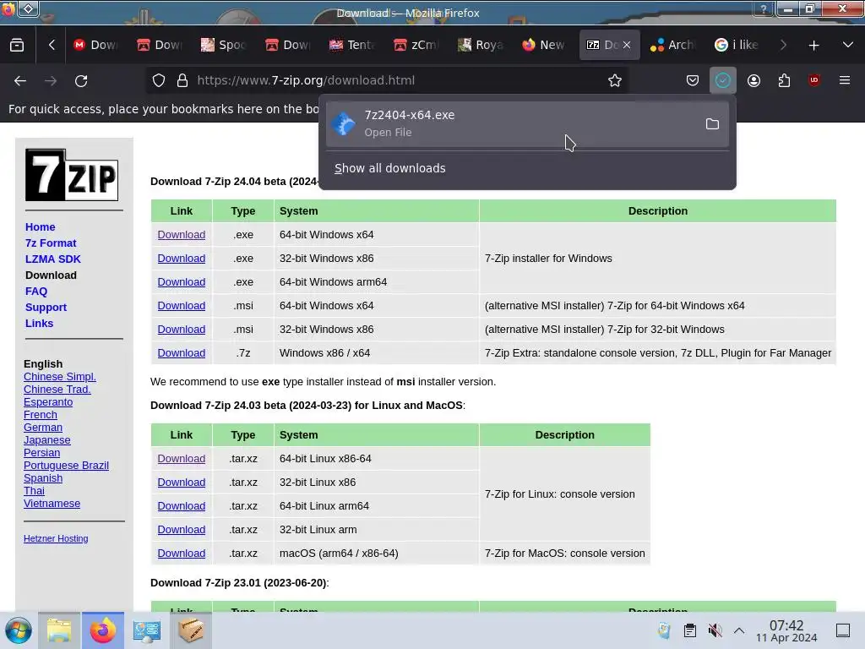
Task: Toggle muted volume tray icon
Action: pos(715,630)
